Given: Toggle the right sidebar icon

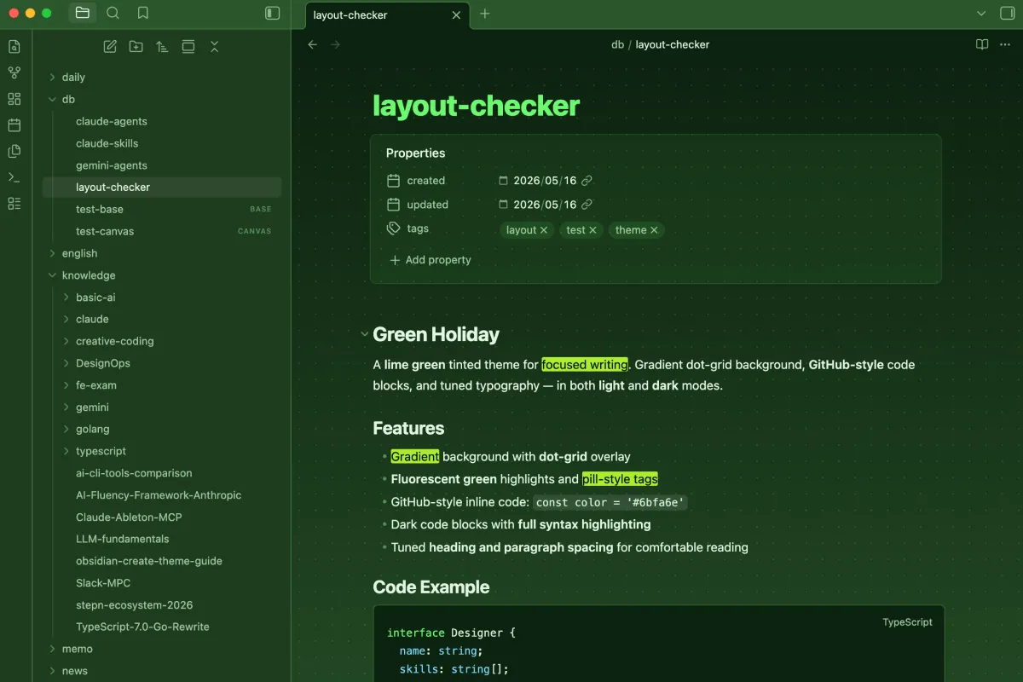Looking at the screenshot, I should click(1006, 13).
